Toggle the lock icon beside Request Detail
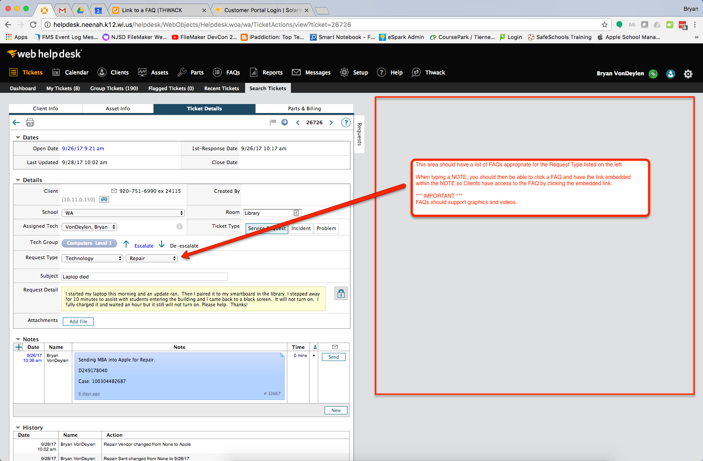Image resolution: width=703 pixels, height=461 pixels. tap(341, 293)
